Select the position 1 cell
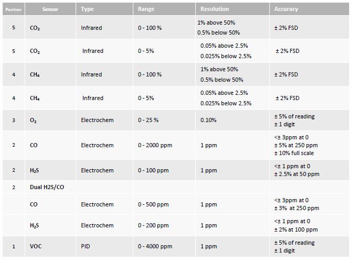Viewport: 358px width, 263px height. click(x=14, y=246)
